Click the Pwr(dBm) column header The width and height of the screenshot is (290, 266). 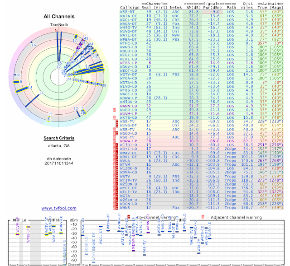(x=213, y=8)
